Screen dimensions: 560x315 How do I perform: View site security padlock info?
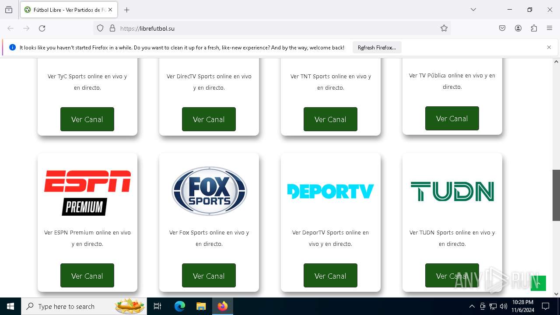(112, 28)
